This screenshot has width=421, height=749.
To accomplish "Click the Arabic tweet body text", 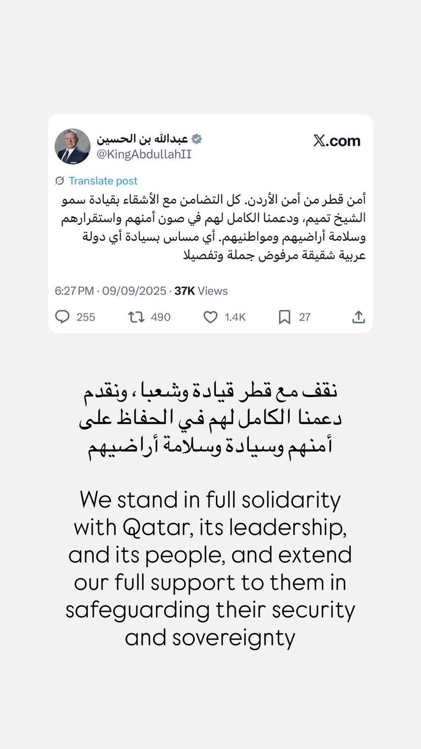I will [x=213, y=227].
